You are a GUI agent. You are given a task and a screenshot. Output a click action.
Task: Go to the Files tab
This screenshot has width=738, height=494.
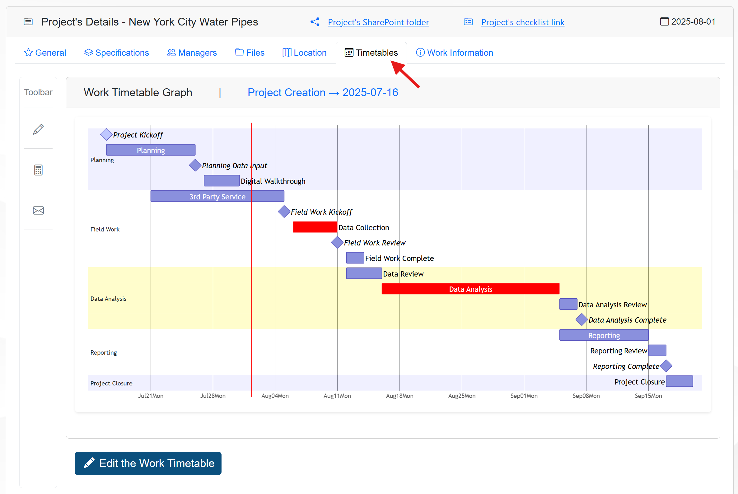(x=250, y=53)
